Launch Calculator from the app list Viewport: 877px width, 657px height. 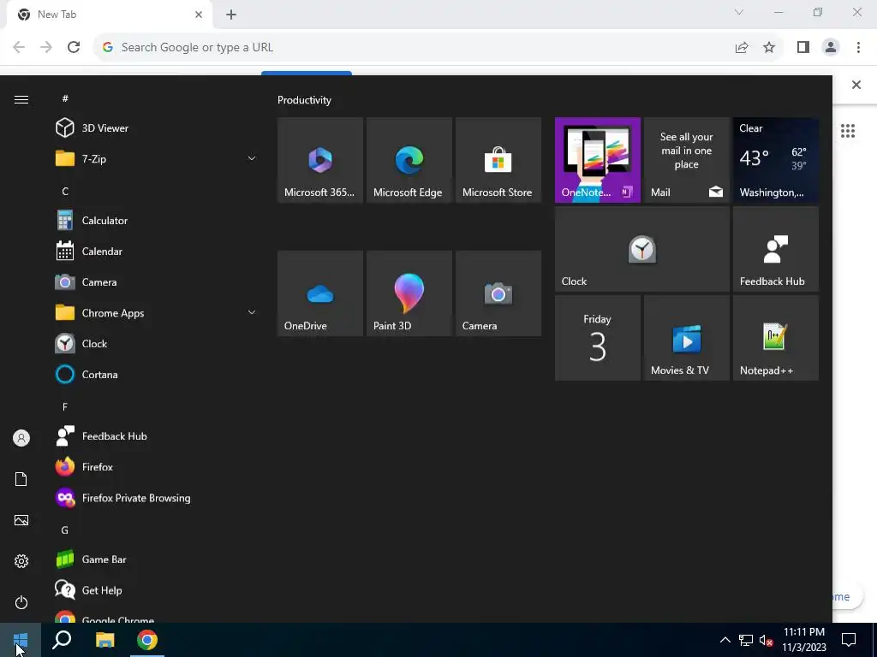[x=157, y=221]
